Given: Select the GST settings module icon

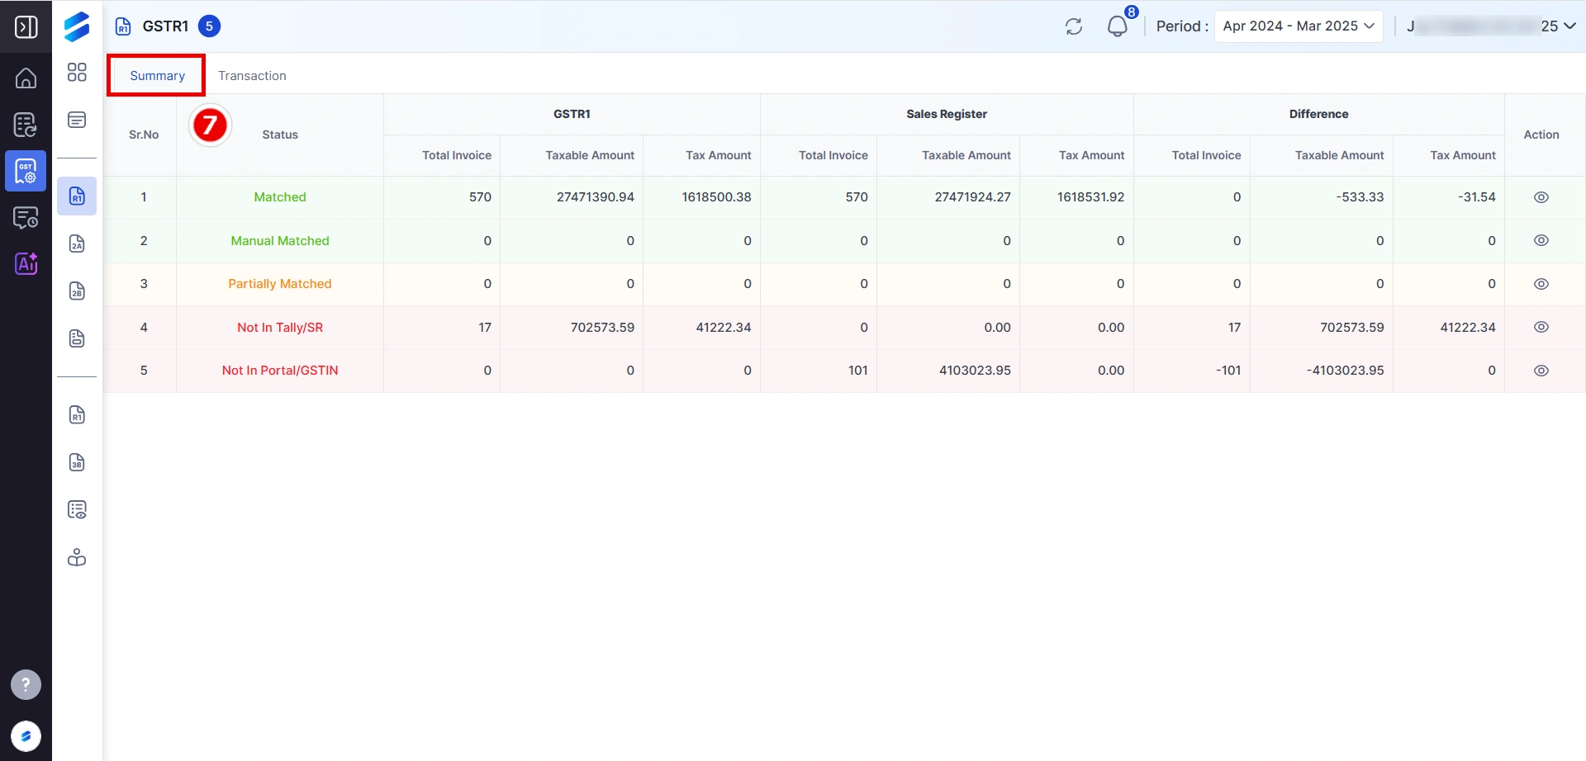Looking at the screenshot, I should click(26, 171).
